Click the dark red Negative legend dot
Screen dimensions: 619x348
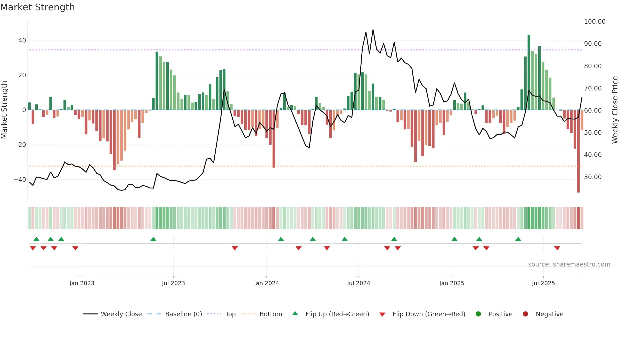(525, 314)
